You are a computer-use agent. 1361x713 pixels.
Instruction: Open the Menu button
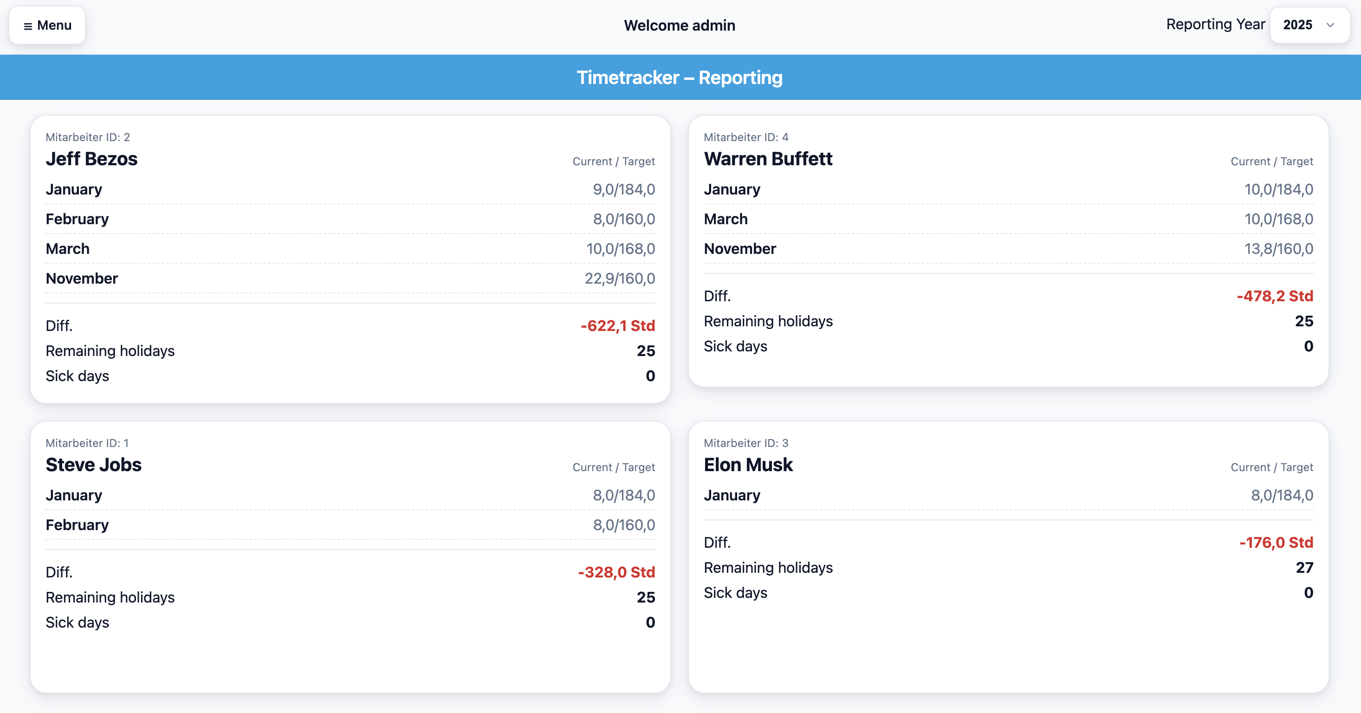point(47,26)
